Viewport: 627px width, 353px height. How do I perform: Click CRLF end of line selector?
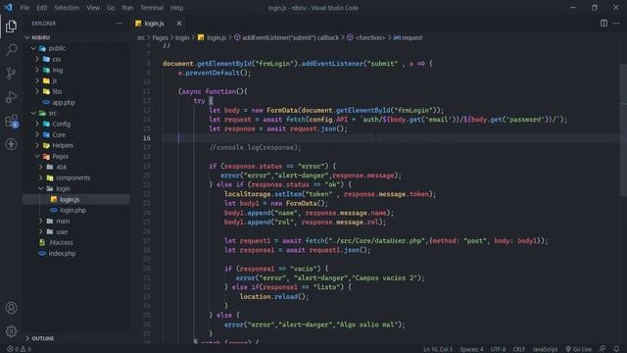coord(519,349)
